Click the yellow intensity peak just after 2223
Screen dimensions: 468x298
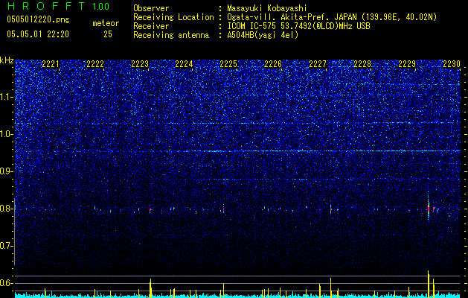[150, 288]
